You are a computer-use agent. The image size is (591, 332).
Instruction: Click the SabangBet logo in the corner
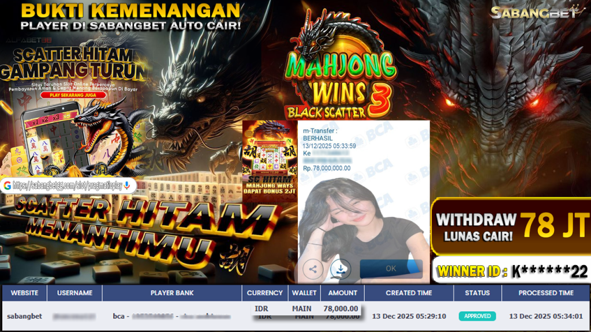(534, 12)
